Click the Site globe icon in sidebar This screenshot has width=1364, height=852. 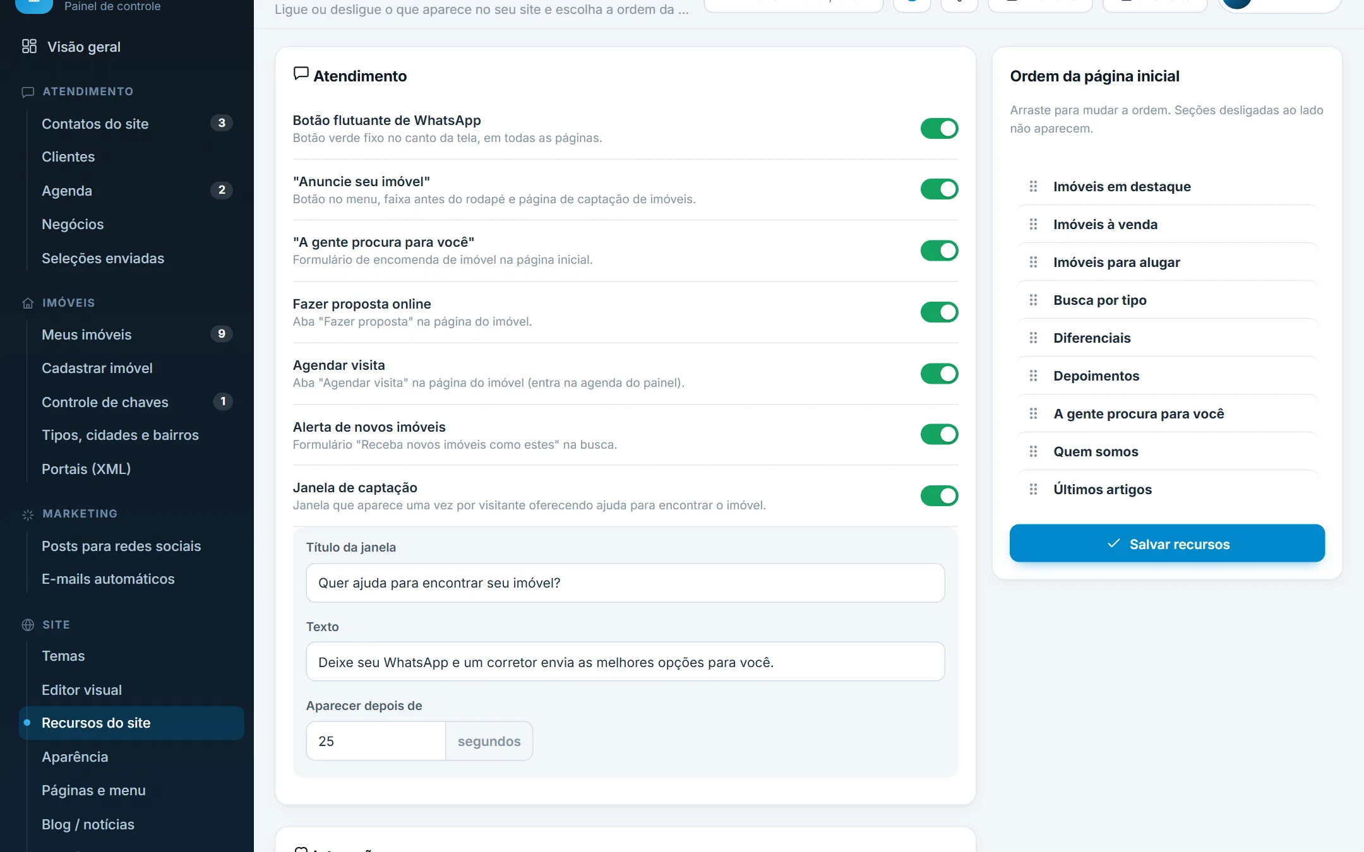coord(28,625)
